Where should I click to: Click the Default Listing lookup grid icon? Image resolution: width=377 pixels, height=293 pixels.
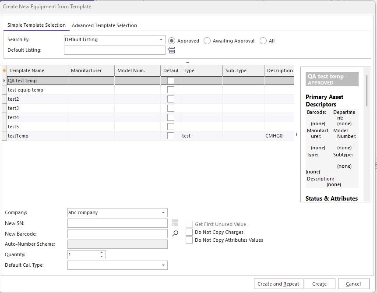[x=172, y=50]
